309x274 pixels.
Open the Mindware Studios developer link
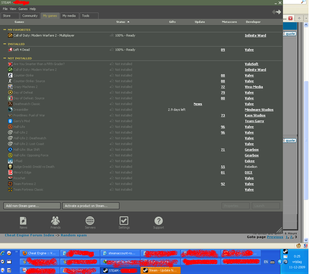click(x=259, y=110)
